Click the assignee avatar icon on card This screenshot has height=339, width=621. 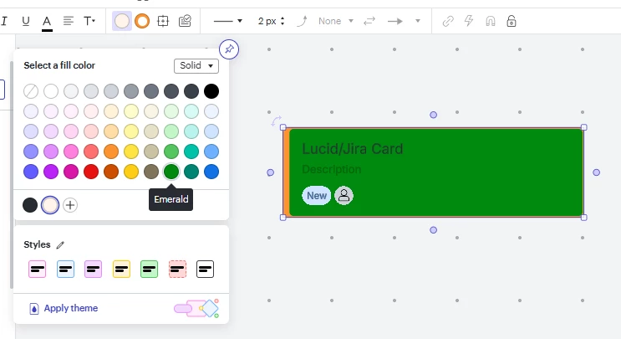coord(344,196)
